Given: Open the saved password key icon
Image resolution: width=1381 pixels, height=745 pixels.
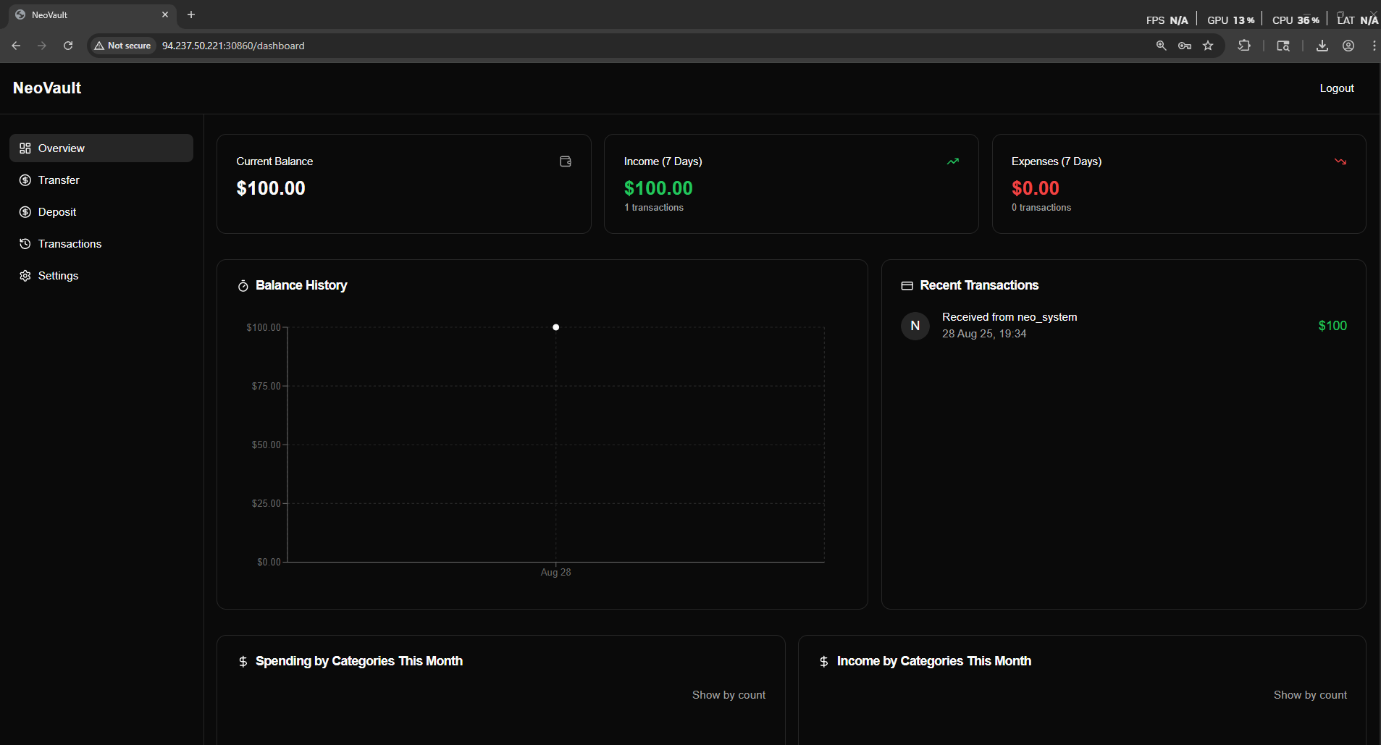Looking at the screenshot, I should click(x=1185, y=46).
